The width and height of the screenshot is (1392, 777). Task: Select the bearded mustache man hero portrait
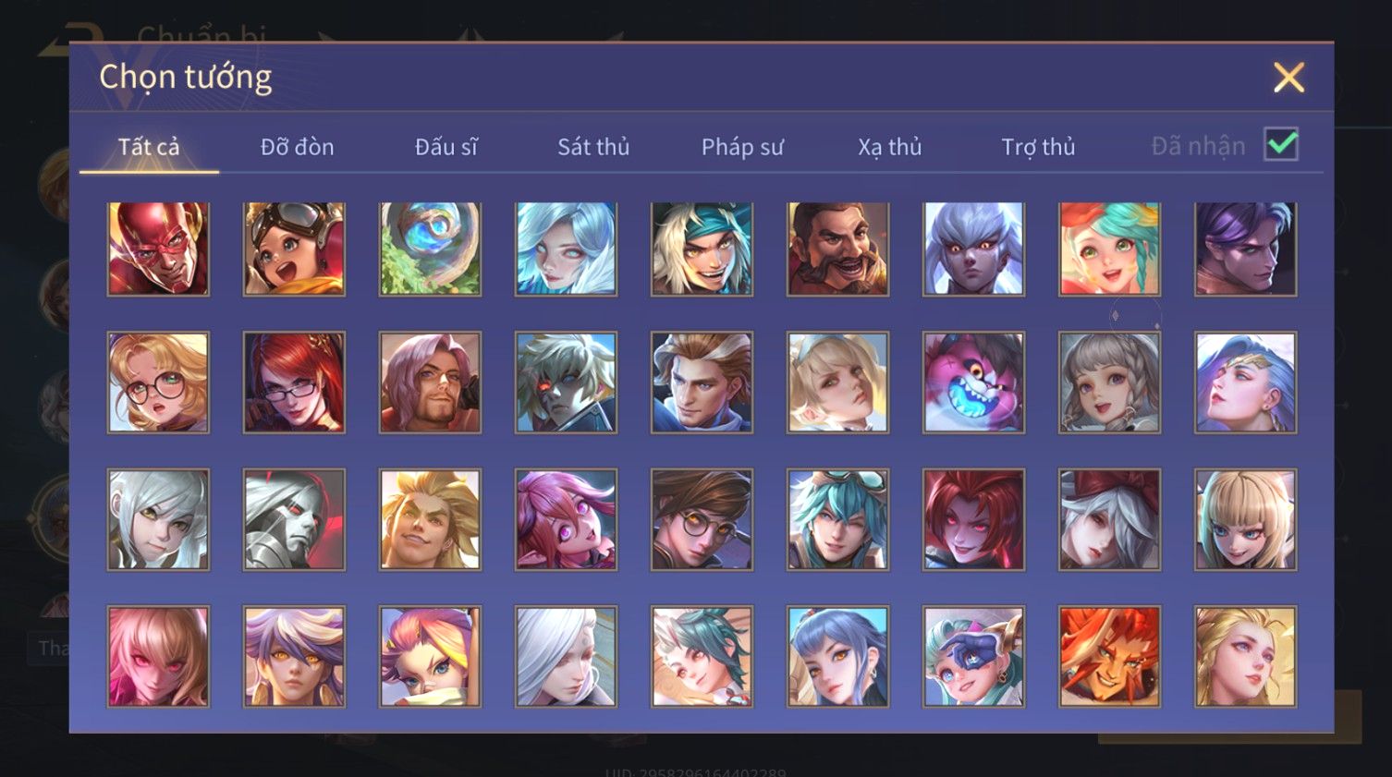837,249
